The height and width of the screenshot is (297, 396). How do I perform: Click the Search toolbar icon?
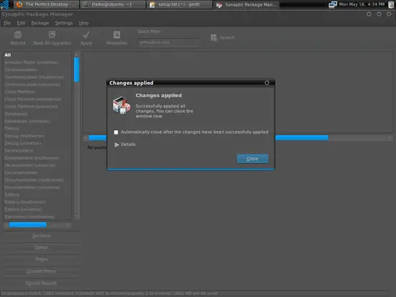[x=214, y=38]
